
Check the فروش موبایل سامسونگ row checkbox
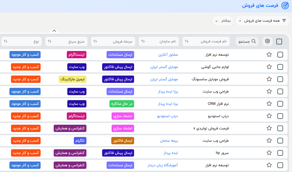tap(280, 79)
